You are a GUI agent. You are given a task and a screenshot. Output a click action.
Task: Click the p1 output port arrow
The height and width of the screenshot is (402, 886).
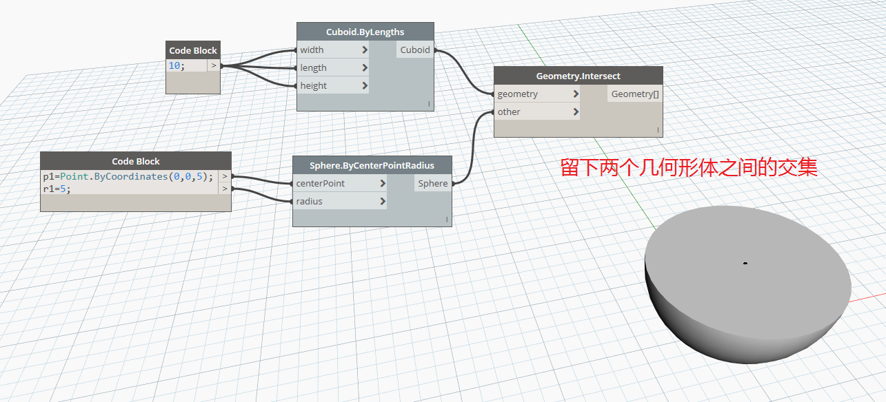(x=225, y=176)
